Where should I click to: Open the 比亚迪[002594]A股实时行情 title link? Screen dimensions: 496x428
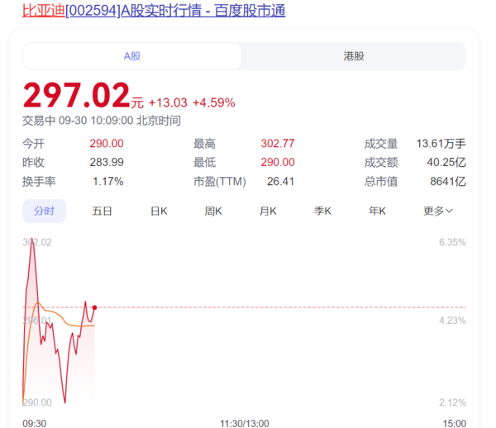154,11
